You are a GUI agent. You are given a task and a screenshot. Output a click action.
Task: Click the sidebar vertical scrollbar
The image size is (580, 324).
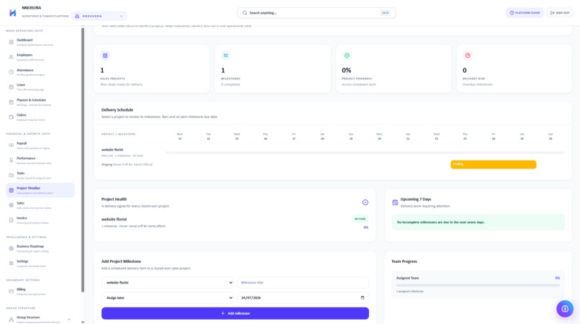(83, 160)
